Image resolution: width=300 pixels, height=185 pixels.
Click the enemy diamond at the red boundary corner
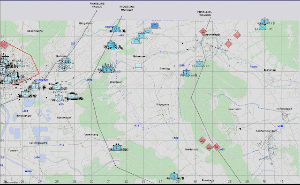coord(4,44)
